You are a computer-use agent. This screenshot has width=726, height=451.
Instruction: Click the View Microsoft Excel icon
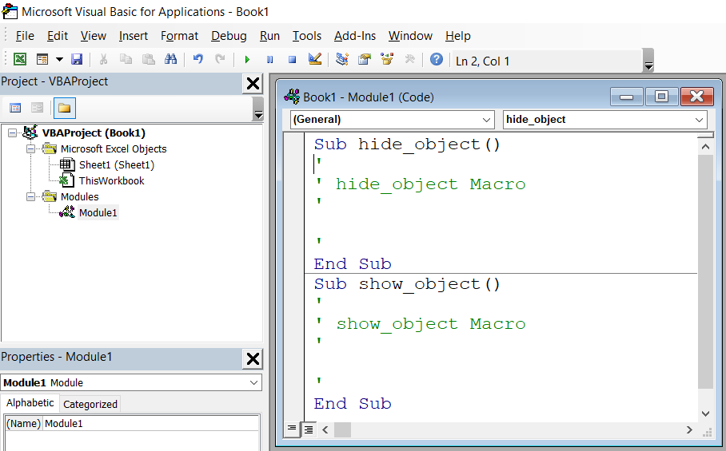20,60
